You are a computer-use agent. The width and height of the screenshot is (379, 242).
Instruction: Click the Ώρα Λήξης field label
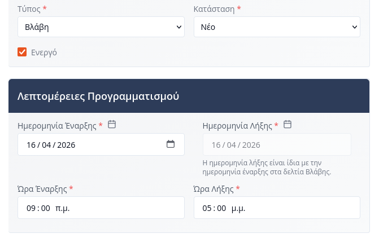click(214, 189)
